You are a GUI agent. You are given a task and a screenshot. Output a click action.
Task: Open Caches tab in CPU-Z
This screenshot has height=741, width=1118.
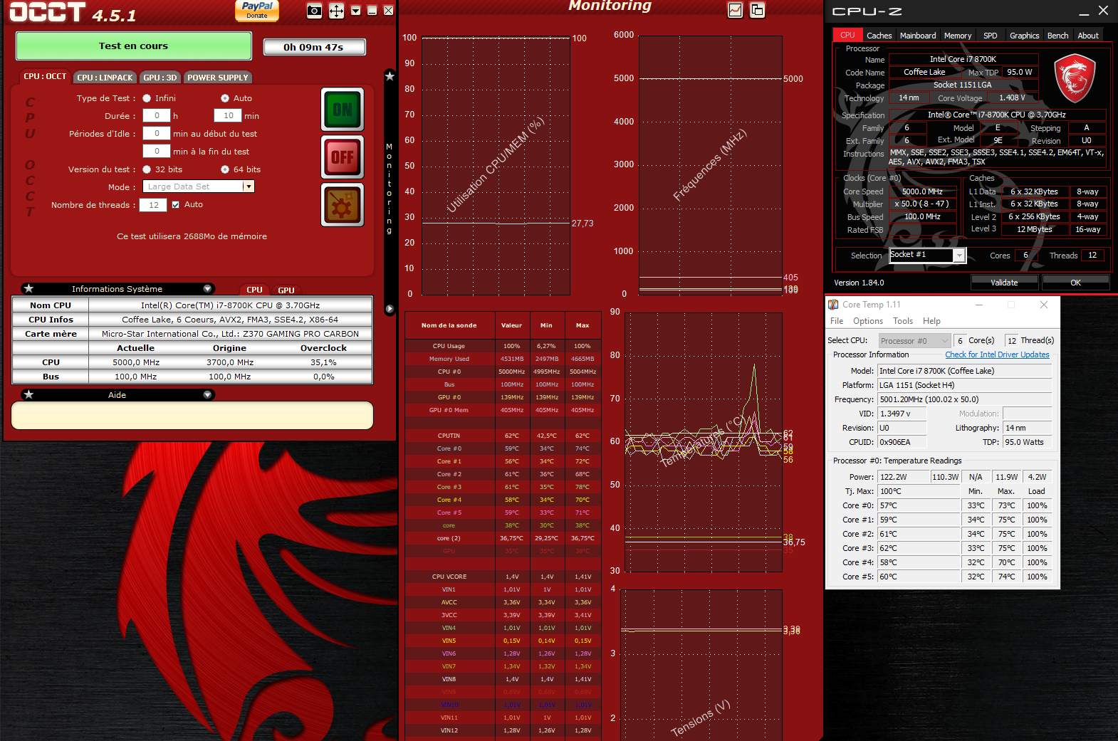click(x=879, y=36)
